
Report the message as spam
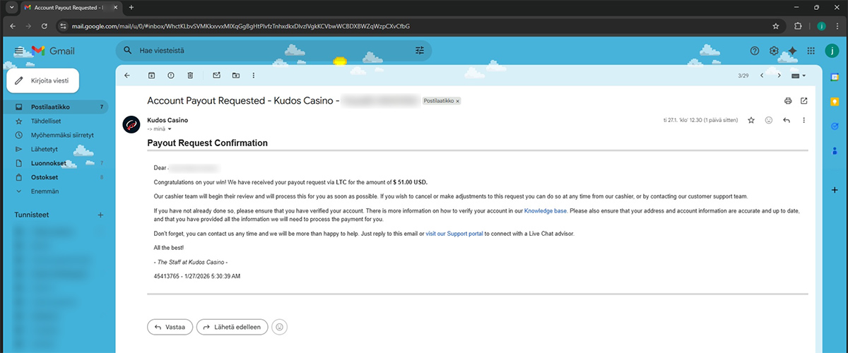(170, 76)
